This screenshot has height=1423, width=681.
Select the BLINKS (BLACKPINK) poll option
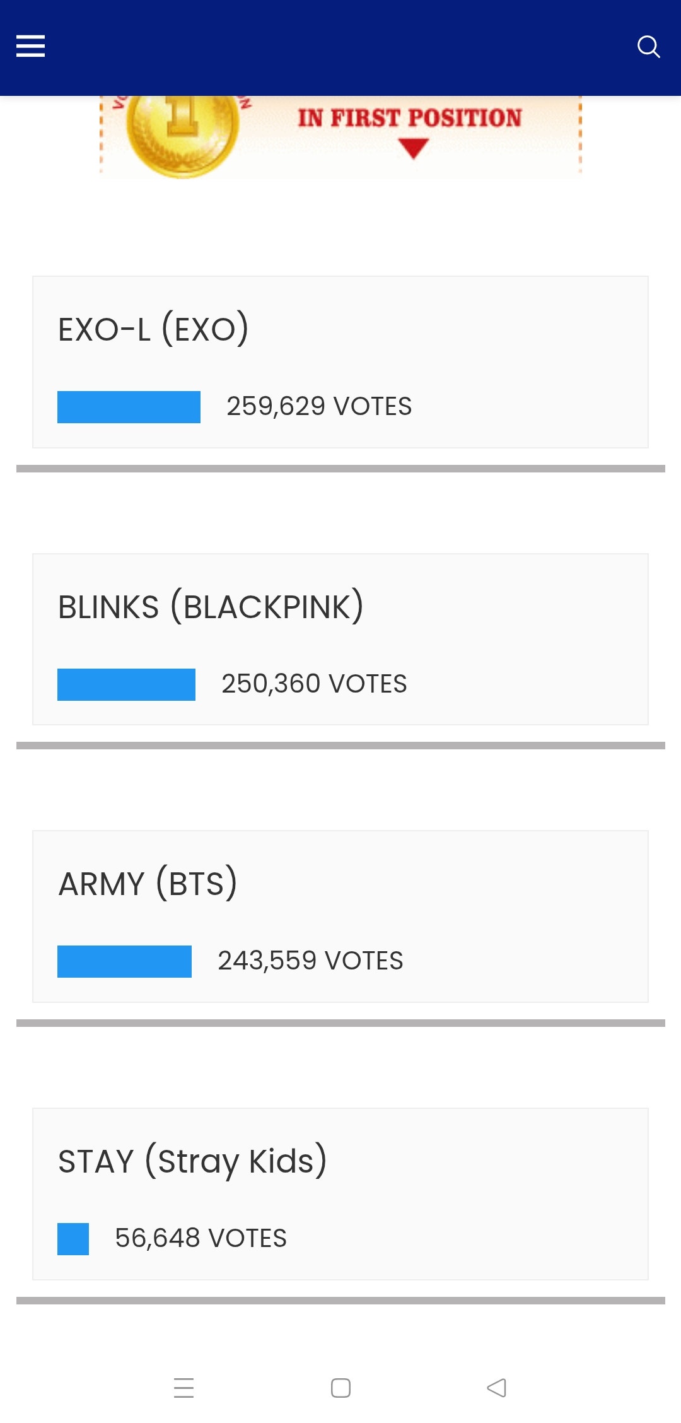click(x=340, y=638)
